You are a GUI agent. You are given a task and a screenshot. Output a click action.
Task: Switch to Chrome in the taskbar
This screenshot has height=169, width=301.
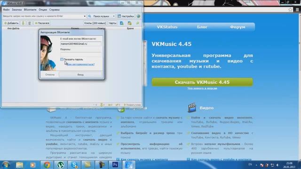(47, 165)
